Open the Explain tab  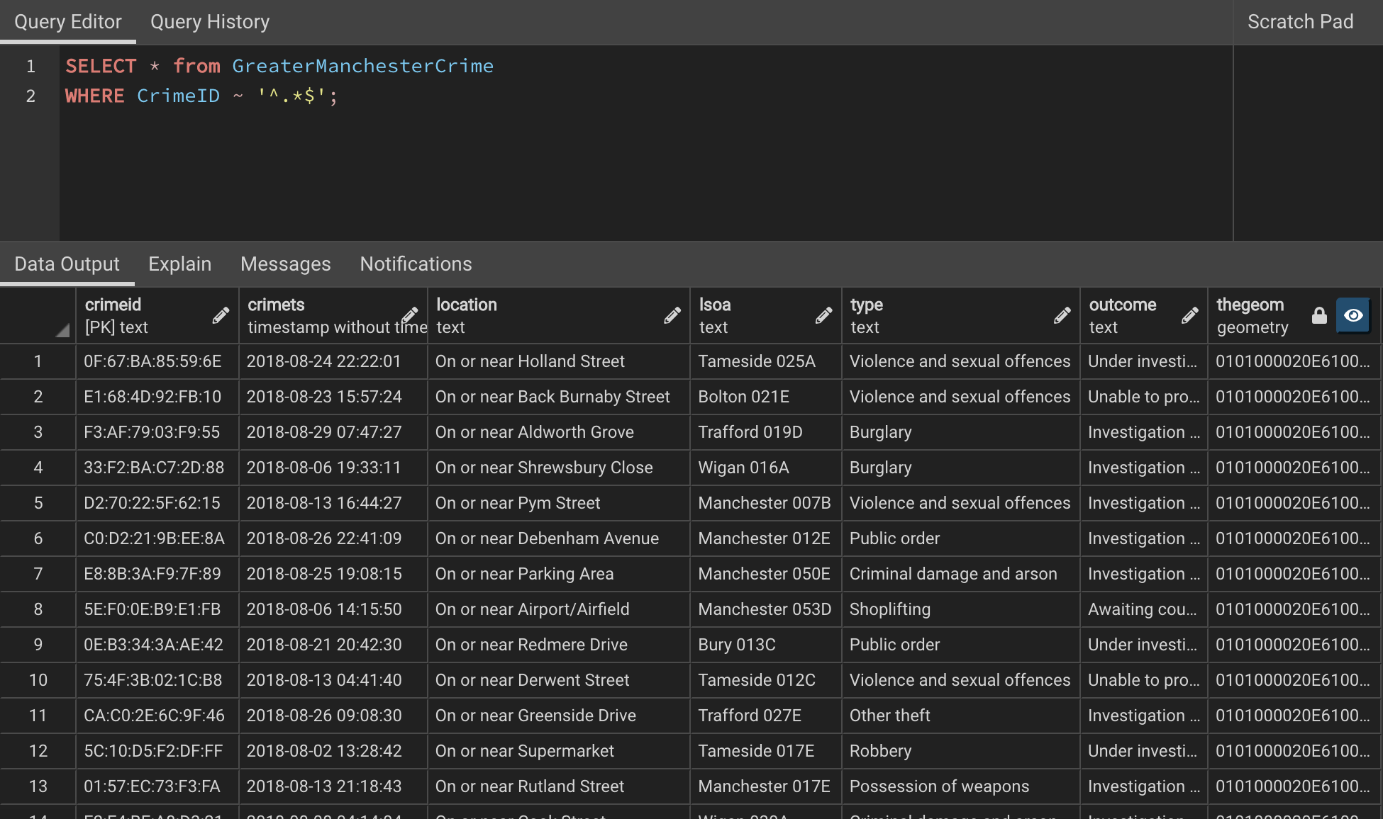coord(179,264)
